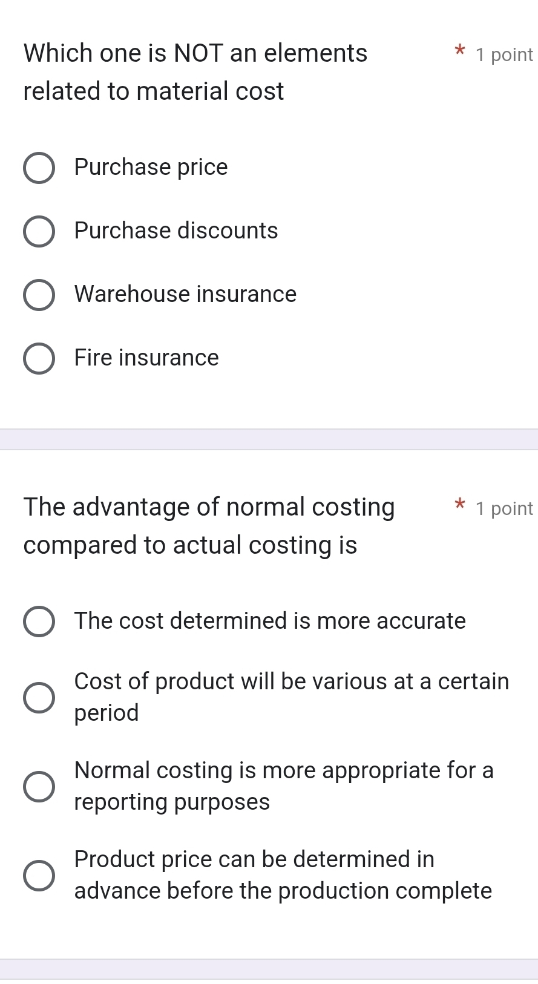Click the Warehouse insurance label text

pyautogui.click(x=185, y=295)
